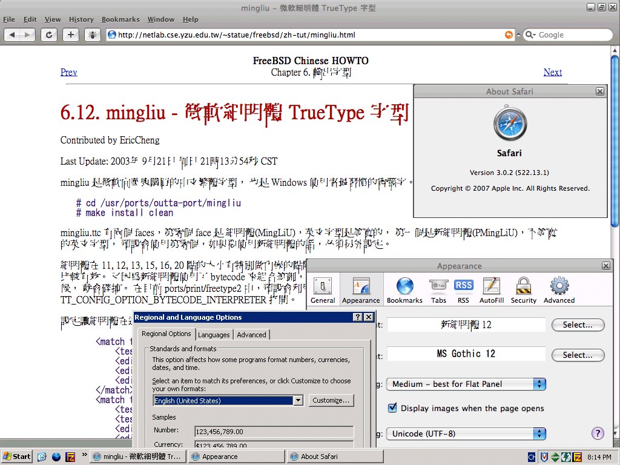Switch to the Regional Options tab
The width and height of the screenshot is (620, 465).
click(166, 334)
